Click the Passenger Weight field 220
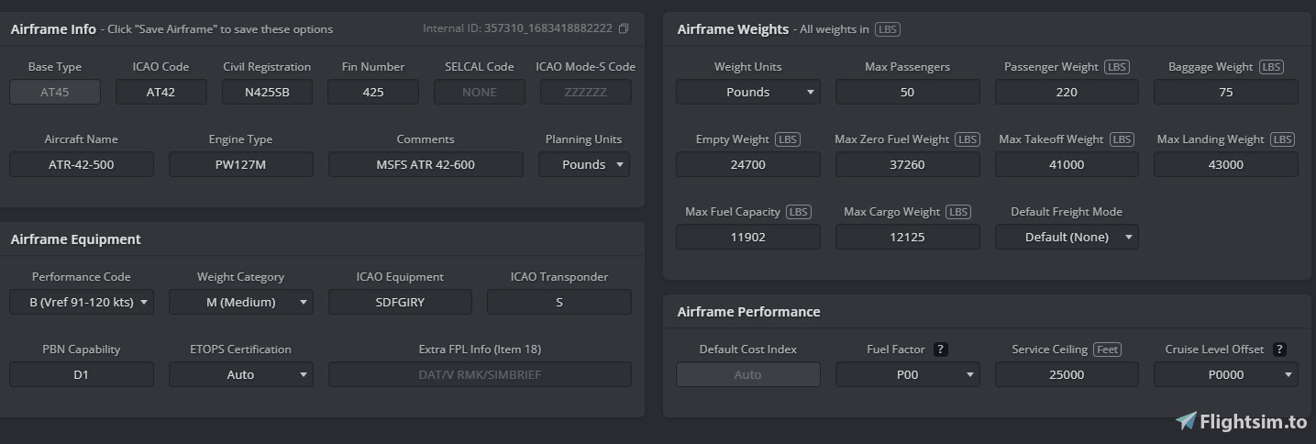This screenshot has height=444, width=1316. click(1067, 92)
